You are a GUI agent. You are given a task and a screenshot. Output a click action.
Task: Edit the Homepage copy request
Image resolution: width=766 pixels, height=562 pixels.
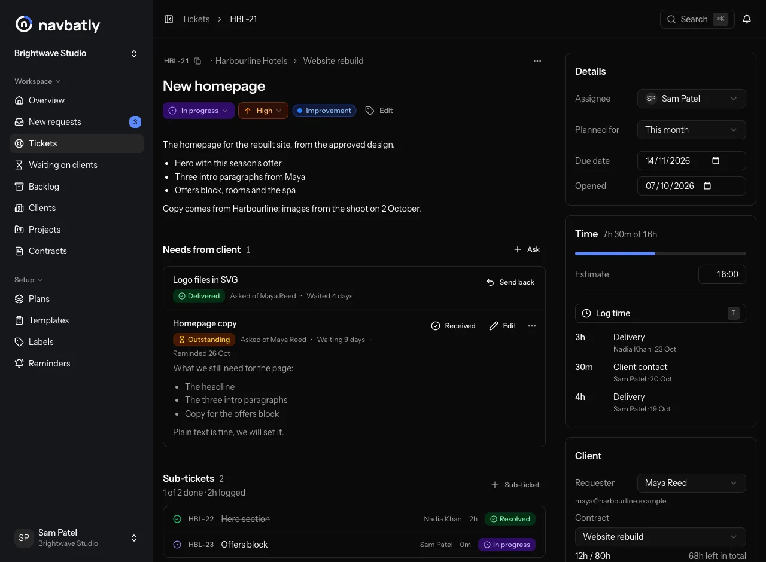[x=503, y=326]
